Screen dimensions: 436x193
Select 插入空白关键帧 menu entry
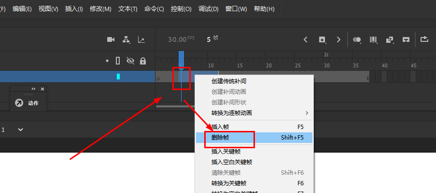(254, 162)
